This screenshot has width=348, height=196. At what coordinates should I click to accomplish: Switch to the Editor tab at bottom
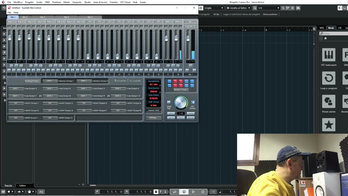23,186
